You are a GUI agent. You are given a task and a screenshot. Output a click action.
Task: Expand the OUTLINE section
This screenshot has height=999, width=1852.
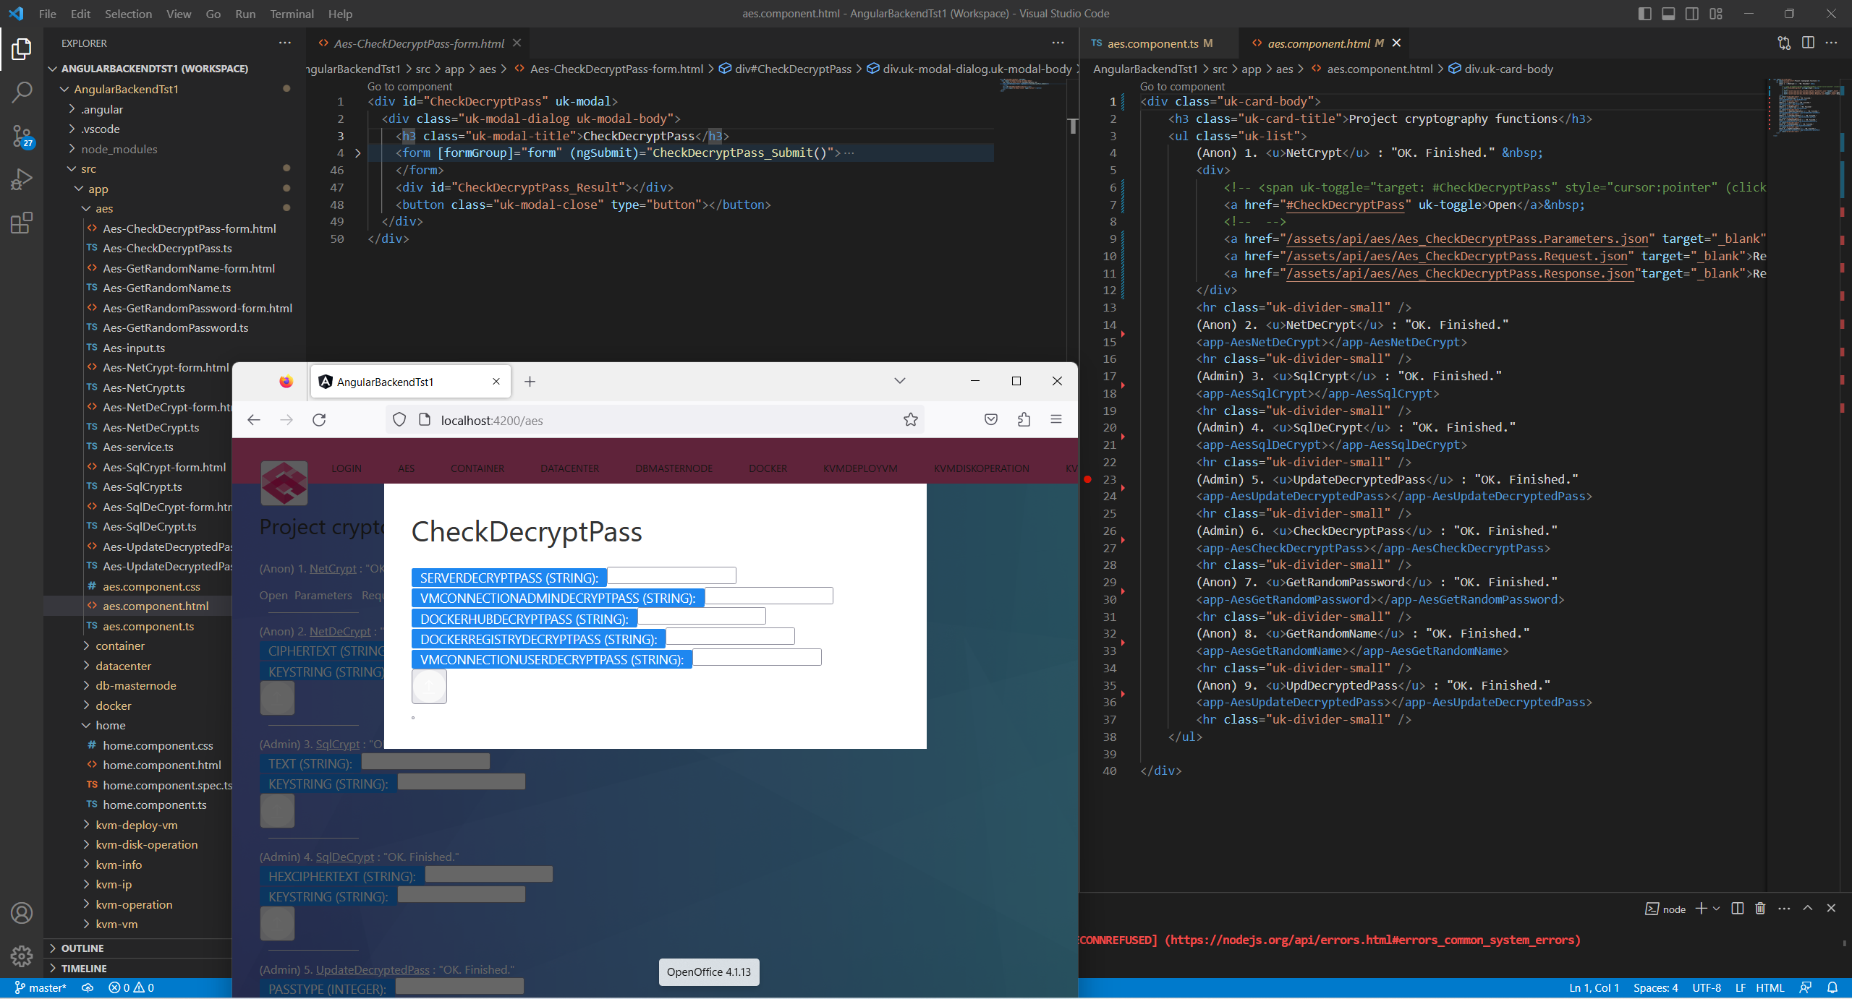point(82,948)
